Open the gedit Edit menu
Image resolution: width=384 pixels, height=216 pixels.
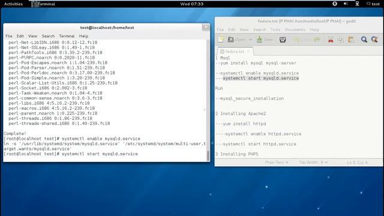click(232, 29)
